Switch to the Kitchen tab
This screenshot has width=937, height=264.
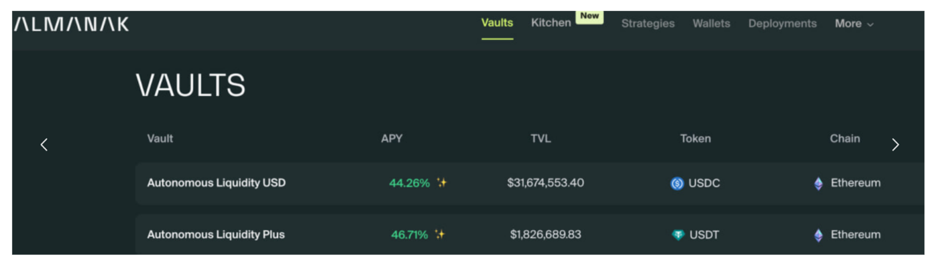coord(551,23)
